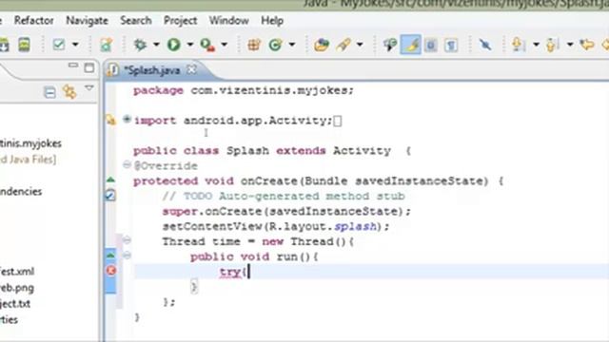Viewport: 609px width, 342px height.
Task: Open the Search dropdown arrow
Action: 360,45
